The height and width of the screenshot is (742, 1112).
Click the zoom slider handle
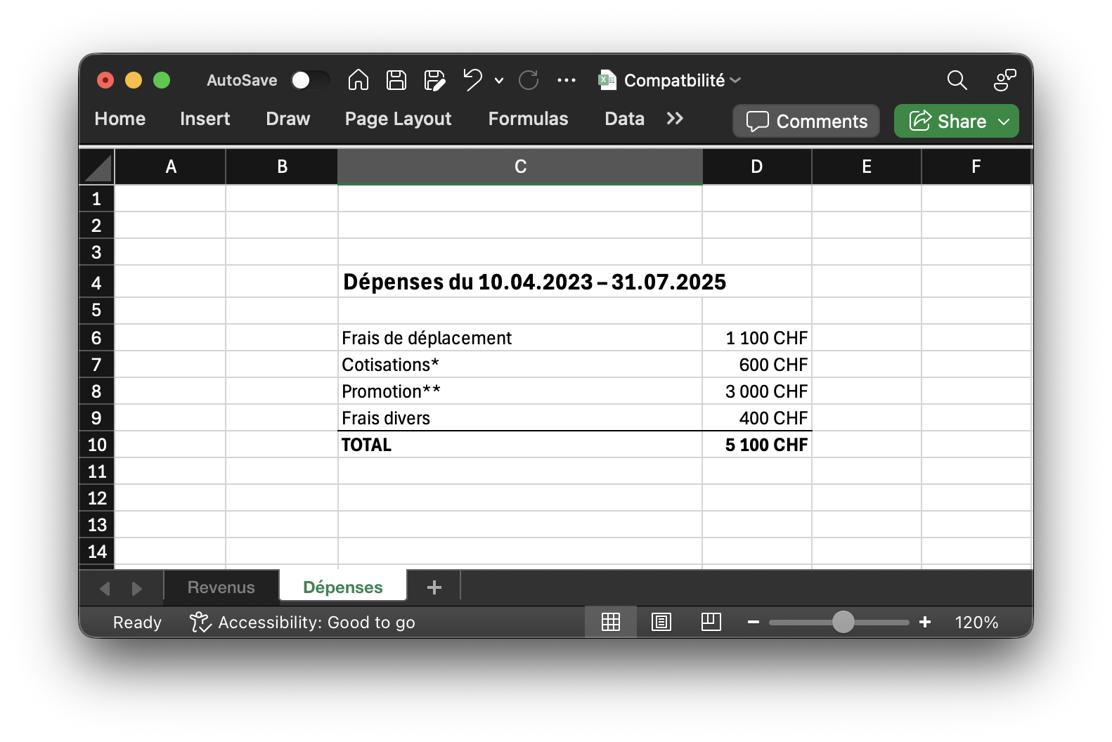(x=843, y=622)
